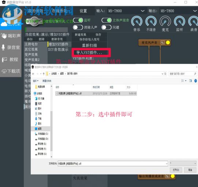Click the 麦克风声音 node settings icon
Image resolution: width=198 pixels, height=187 pixels.
[162, 43]
